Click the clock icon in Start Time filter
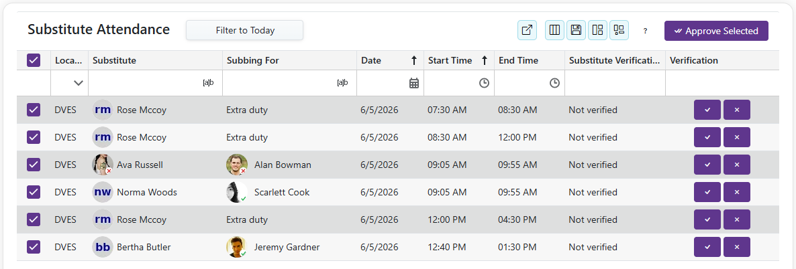The height and width of the screenshot is (269, 796). tap(485, 83)
